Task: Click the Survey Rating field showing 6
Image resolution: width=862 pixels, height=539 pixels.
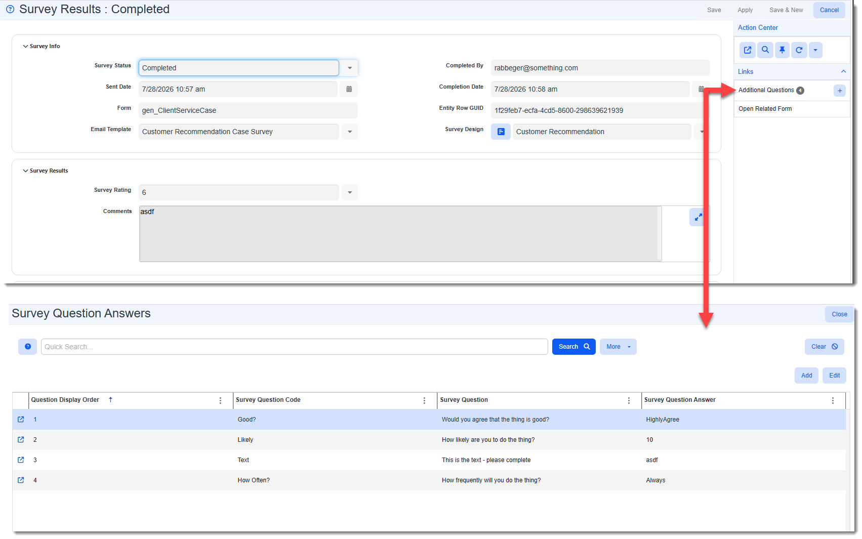Action: coord(238,192)
